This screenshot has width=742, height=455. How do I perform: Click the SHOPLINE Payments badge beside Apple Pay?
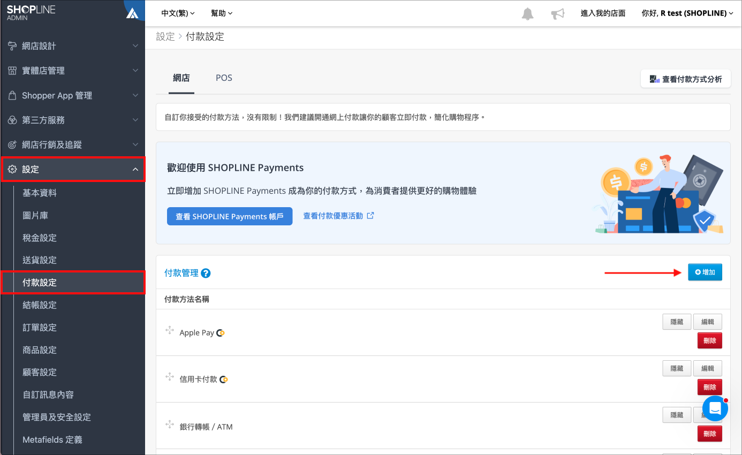(220, 333)
